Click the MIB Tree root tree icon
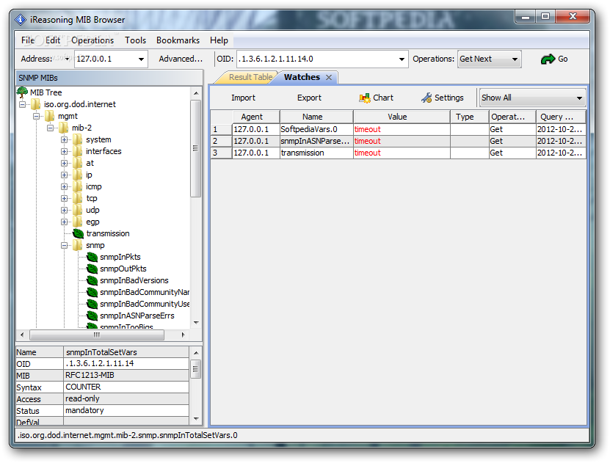This screenshot has width=610, height=463. coord(22,92)
